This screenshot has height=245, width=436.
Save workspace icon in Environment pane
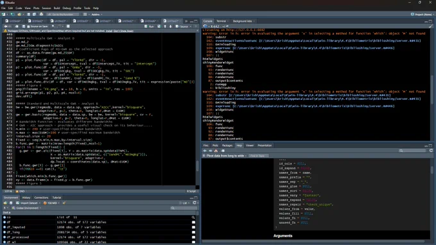(x=11, y=203)
